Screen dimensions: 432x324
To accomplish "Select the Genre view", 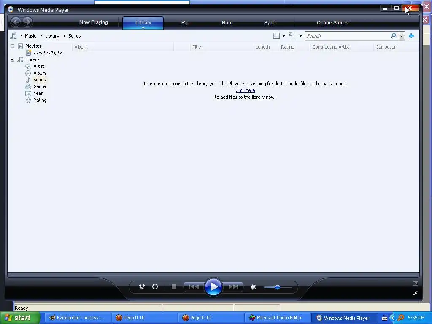I will click(39, 86).
